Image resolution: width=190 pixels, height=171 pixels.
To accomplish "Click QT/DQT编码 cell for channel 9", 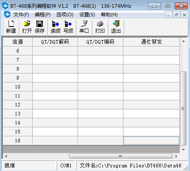I will coord(101,78).
